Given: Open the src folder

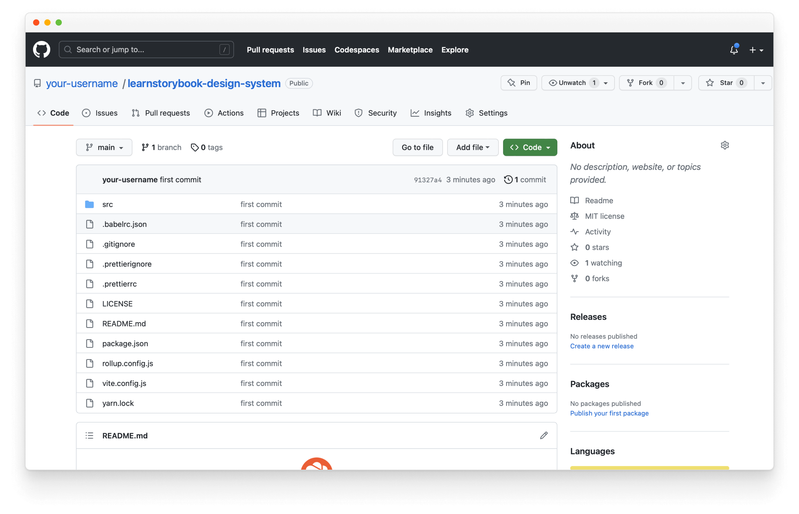Looking at the screenshot, I should point(107,203).
